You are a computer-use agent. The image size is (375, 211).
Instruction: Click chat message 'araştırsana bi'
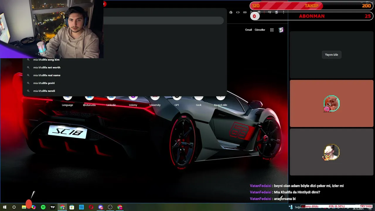(x=285, y=199)
